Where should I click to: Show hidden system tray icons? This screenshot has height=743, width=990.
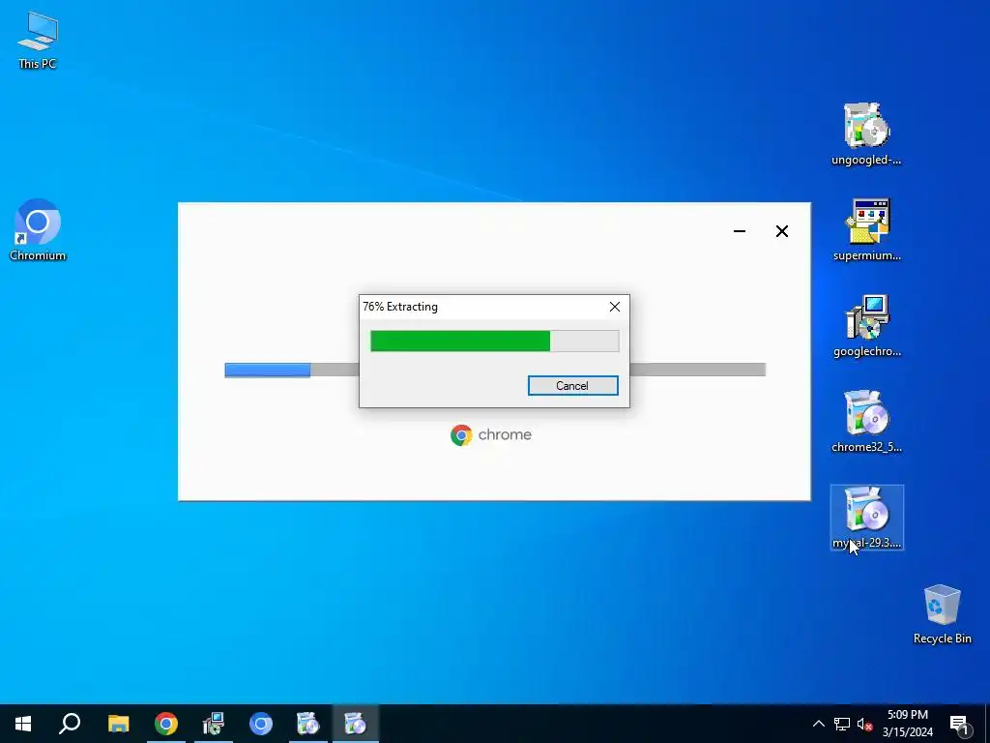click(x=818, y=724)
